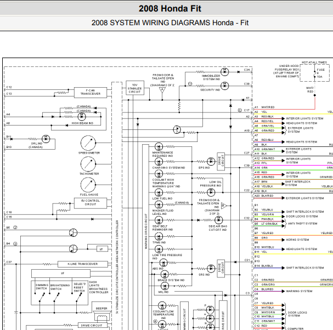Click the 5V CONTROL CIRCUIT block
The height and width of the screenshot is (330, 333).
91,203
